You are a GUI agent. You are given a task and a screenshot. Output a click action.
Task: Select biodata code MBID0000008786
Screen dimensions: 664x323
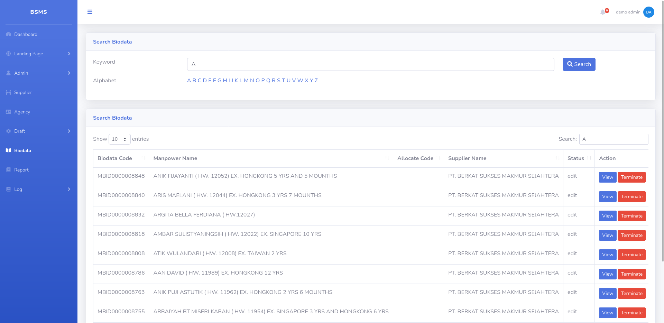[x=121, y=273]
